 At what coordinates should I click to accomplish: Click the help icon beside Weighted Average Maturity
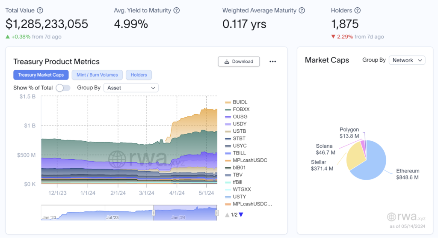(x=302, y=10)
